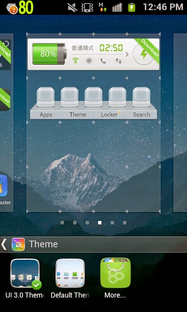This screenshot has height=312, width=187.
Task: Toggle the WiFi icon in battery widget
Action: pos(75,60)
